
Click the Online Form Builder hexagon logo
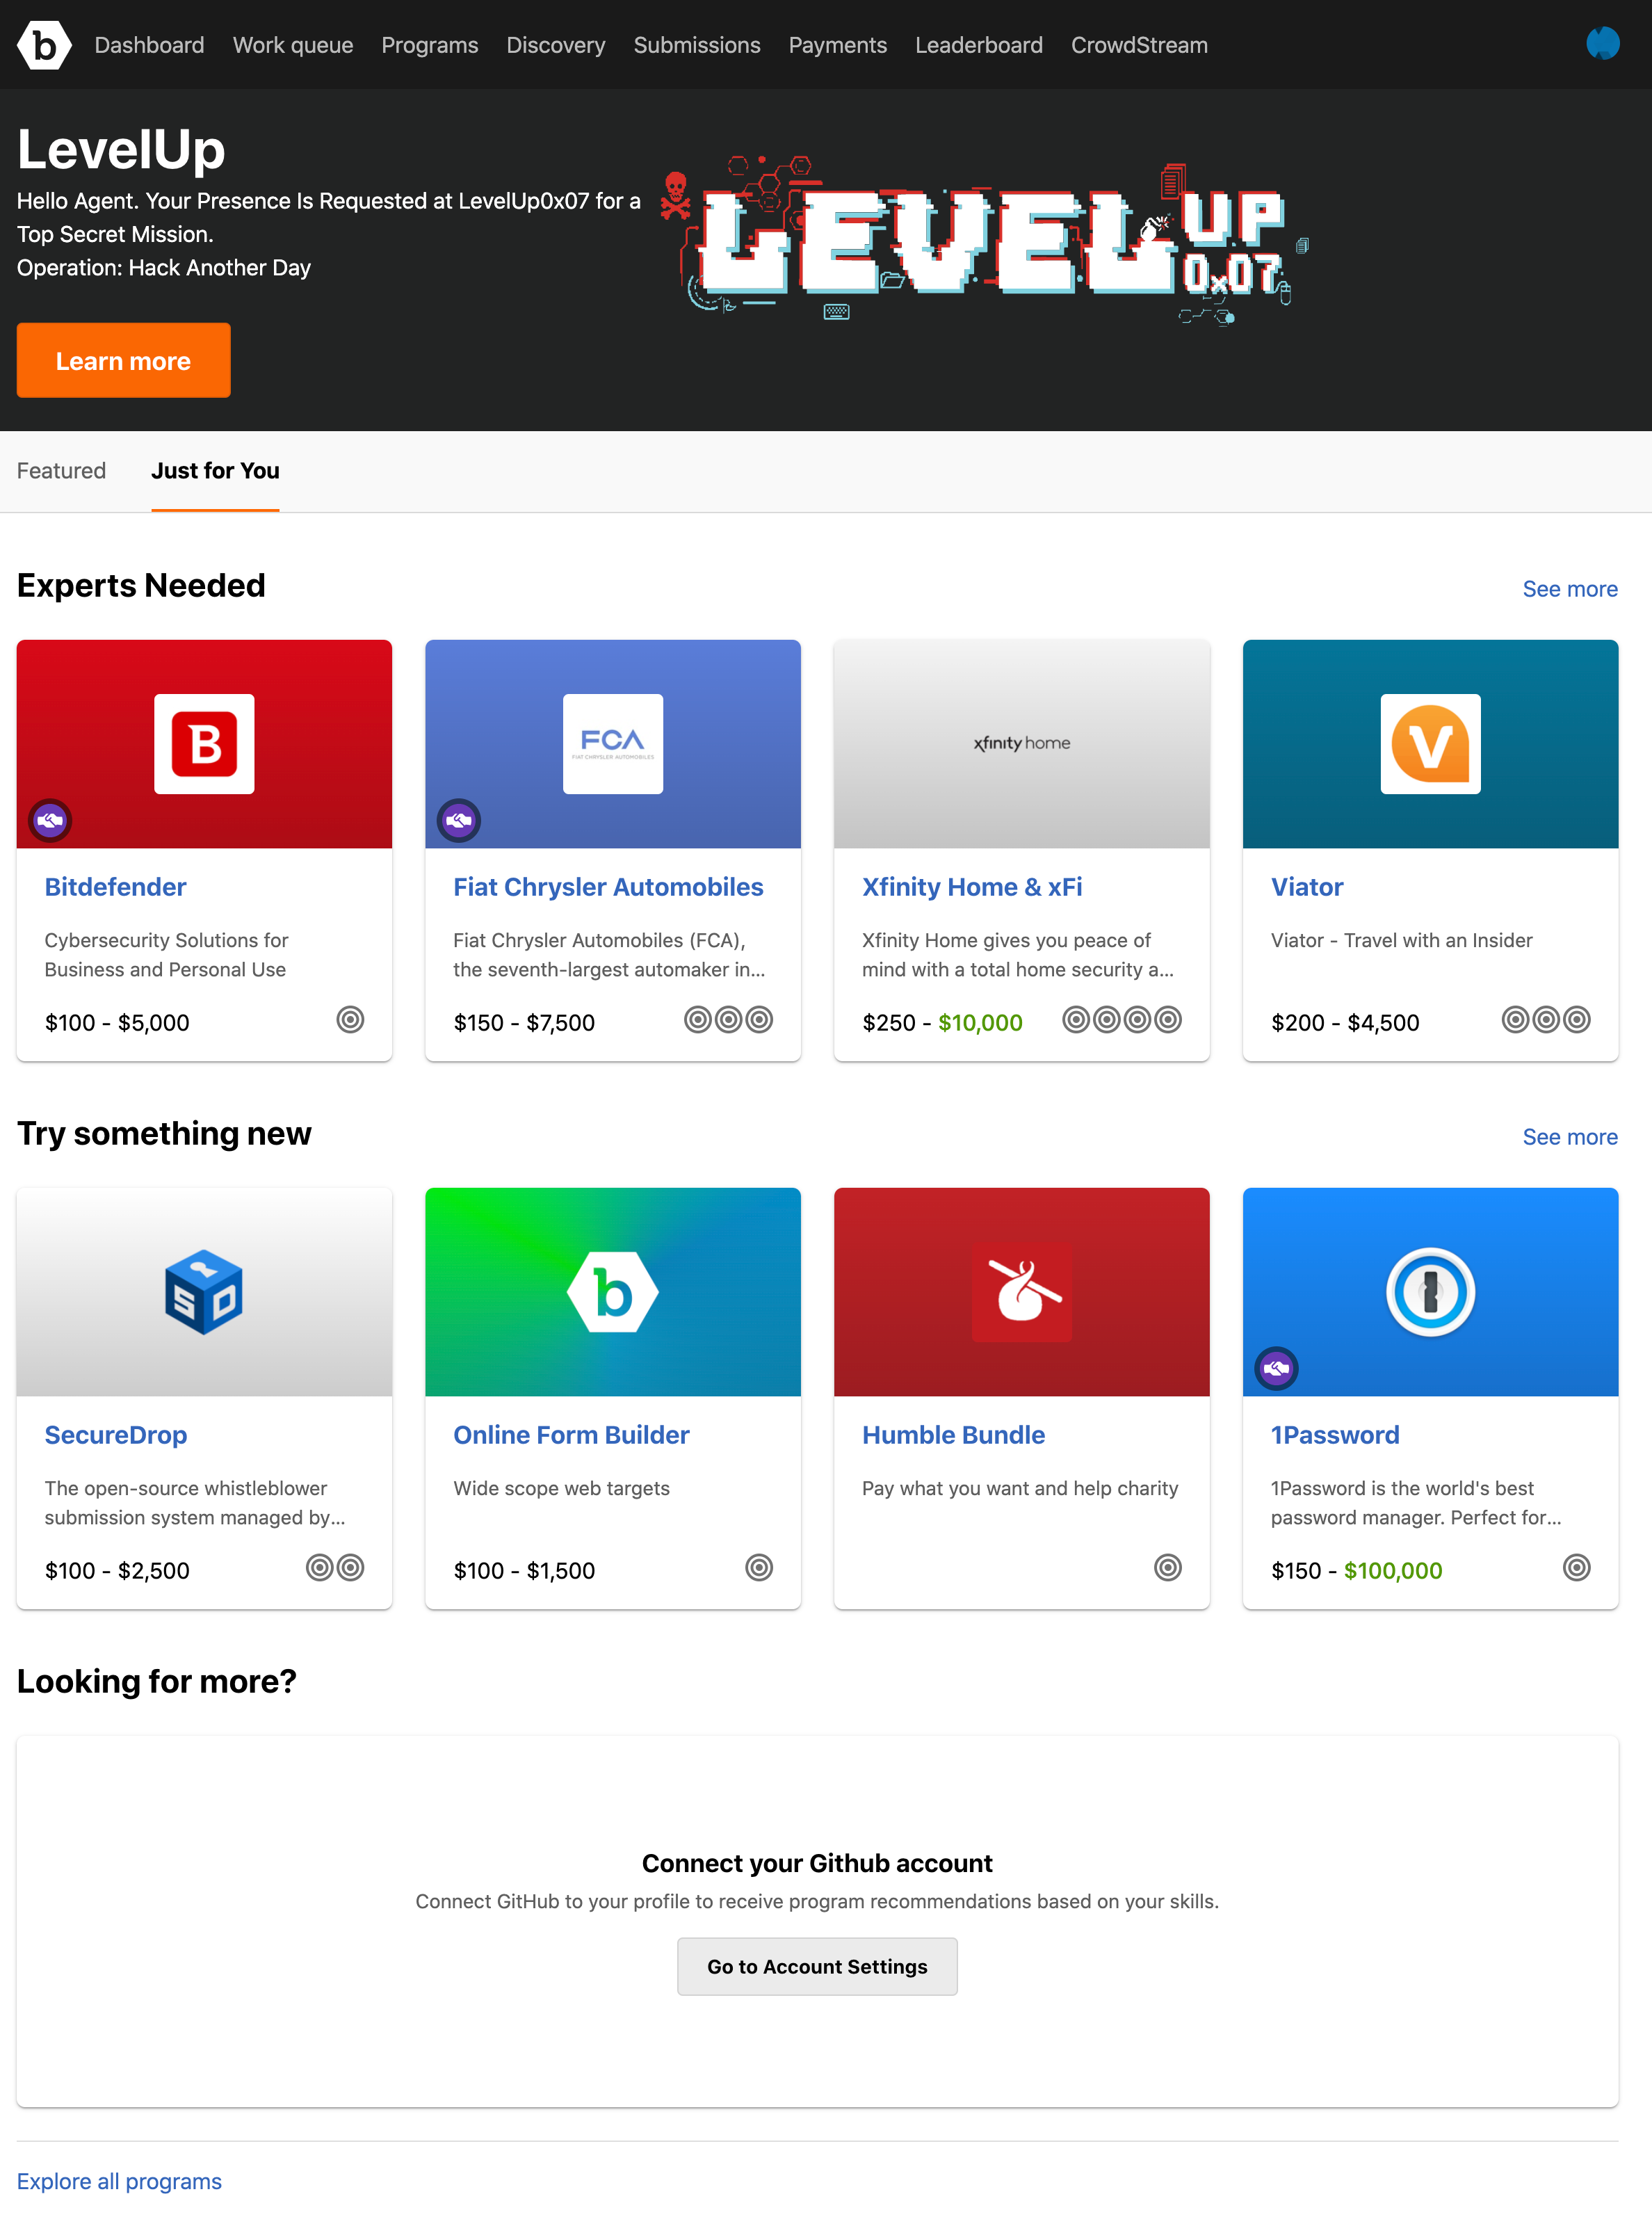tap(613, 1292)
